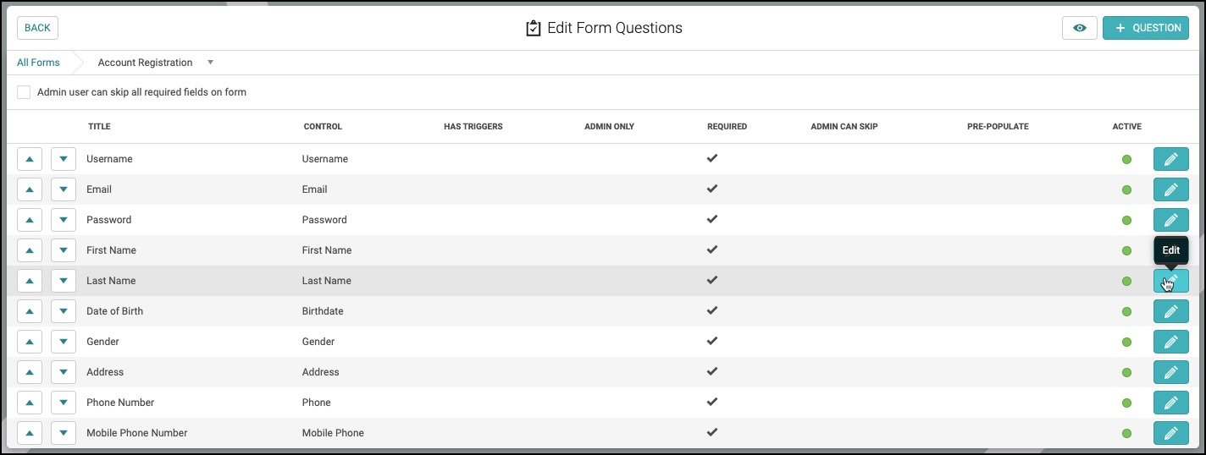
Task: Enable admin skip all required fields checkbox
Action: point(24,92)
